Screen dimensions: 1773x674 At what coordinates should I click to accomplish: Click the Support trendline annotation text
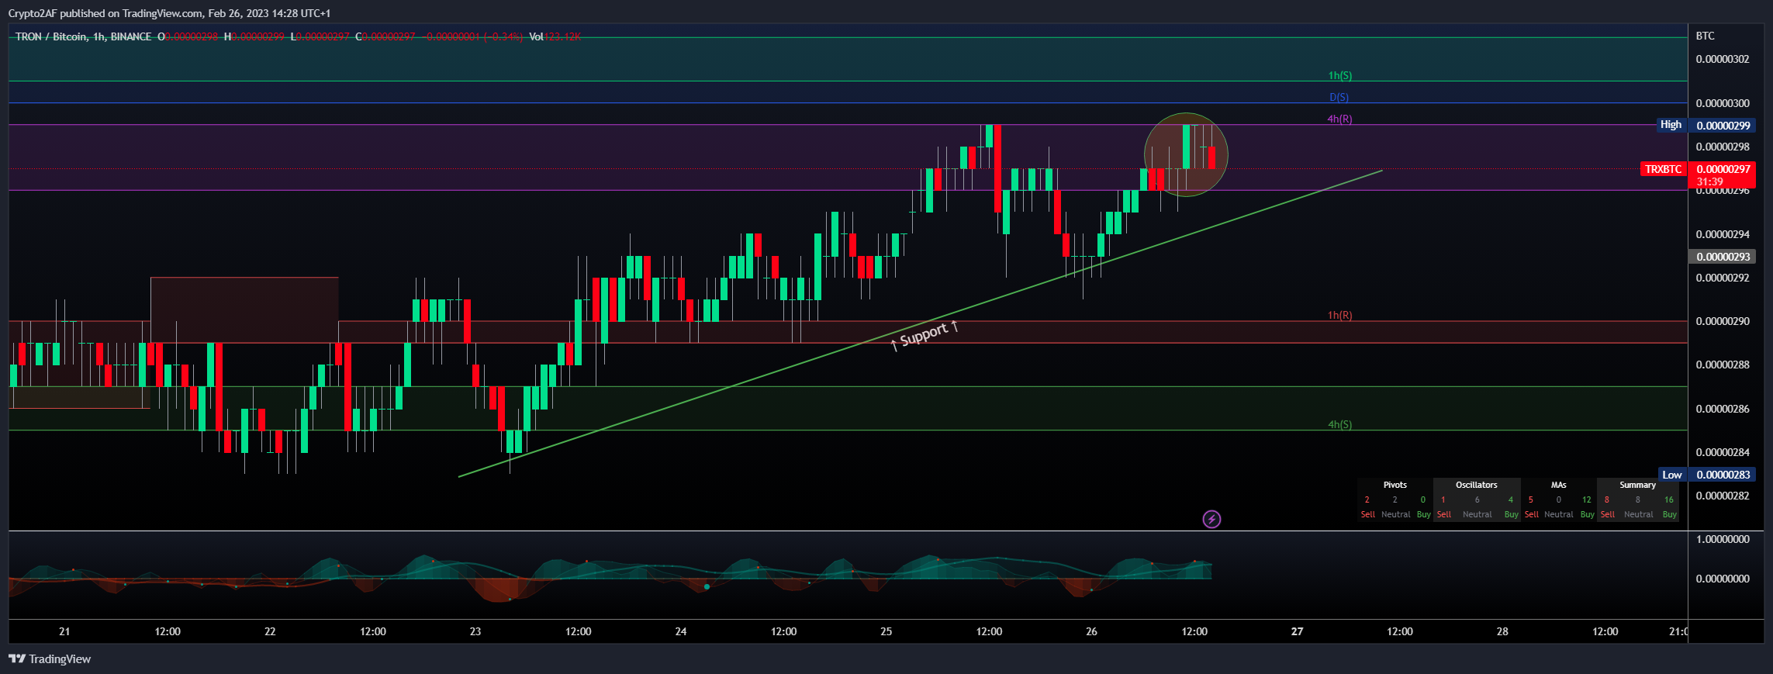tap(925, 335)
